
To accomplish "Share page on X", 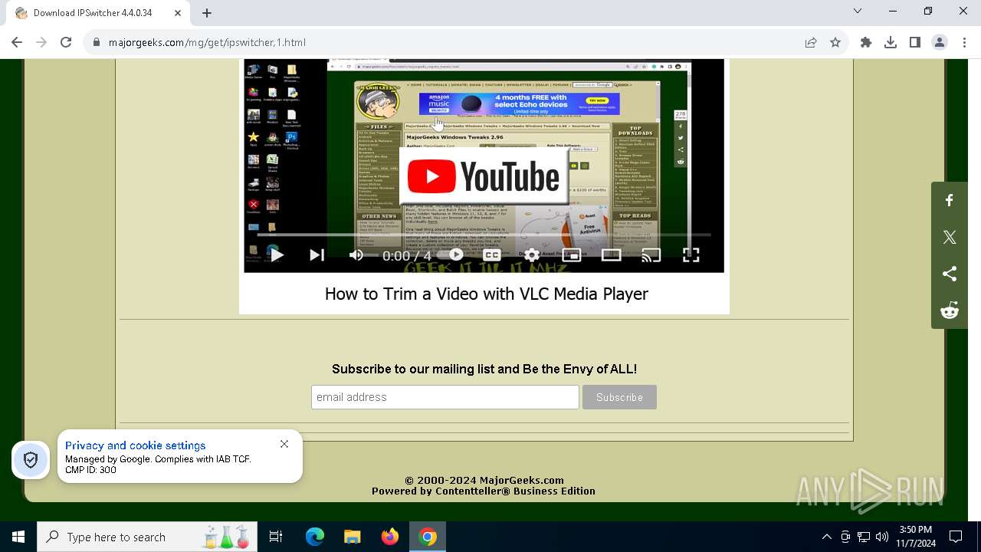I will 950,238.
